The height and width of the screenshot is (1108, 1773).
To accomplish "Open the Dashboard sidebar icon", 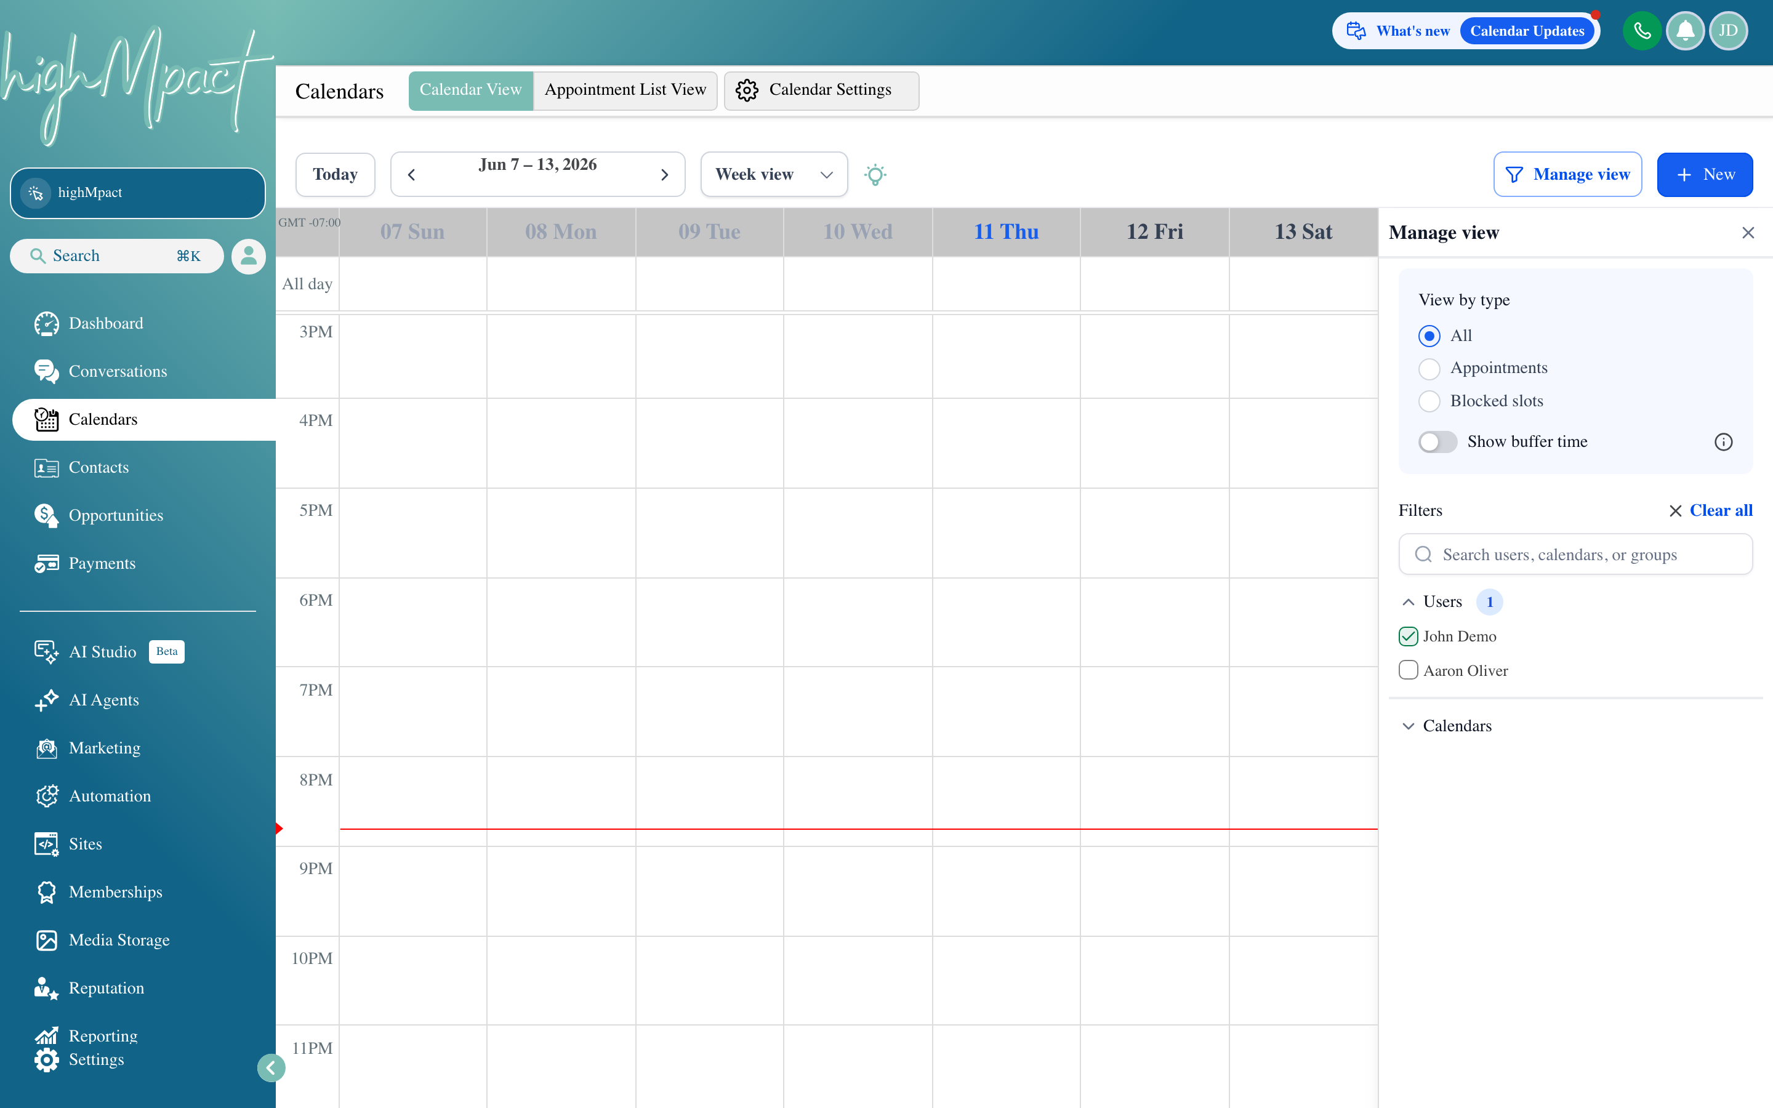I will (46, 323).
